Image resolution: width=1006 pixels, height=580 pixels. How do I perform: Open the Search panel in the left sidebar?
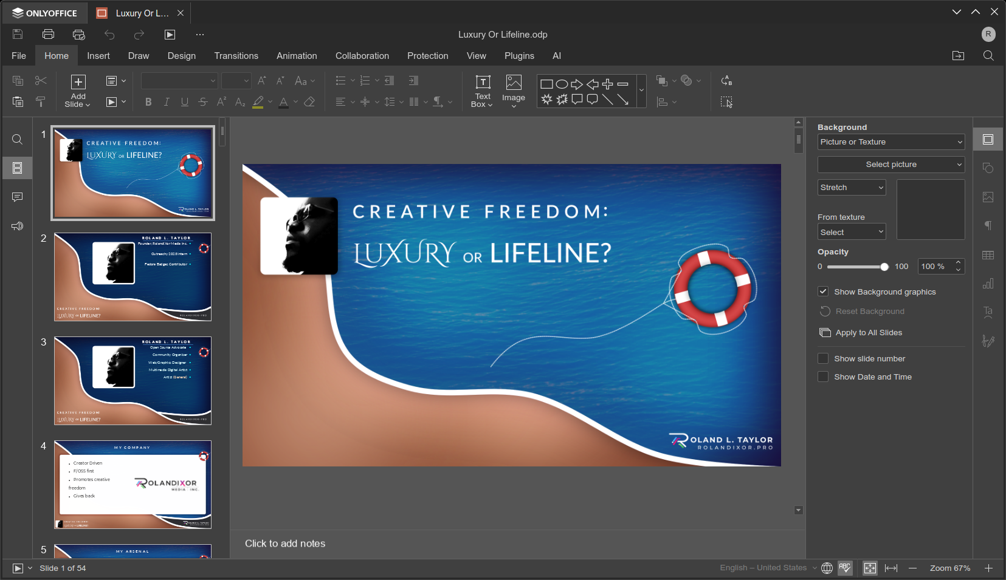(17, 139)
